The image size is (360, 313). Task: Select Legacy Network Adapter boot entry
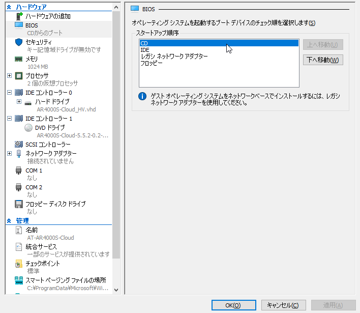tap(174, 56)
